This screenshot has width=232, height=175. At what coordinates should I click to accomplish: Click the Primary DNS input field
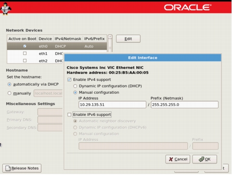[x=50, y=120]
